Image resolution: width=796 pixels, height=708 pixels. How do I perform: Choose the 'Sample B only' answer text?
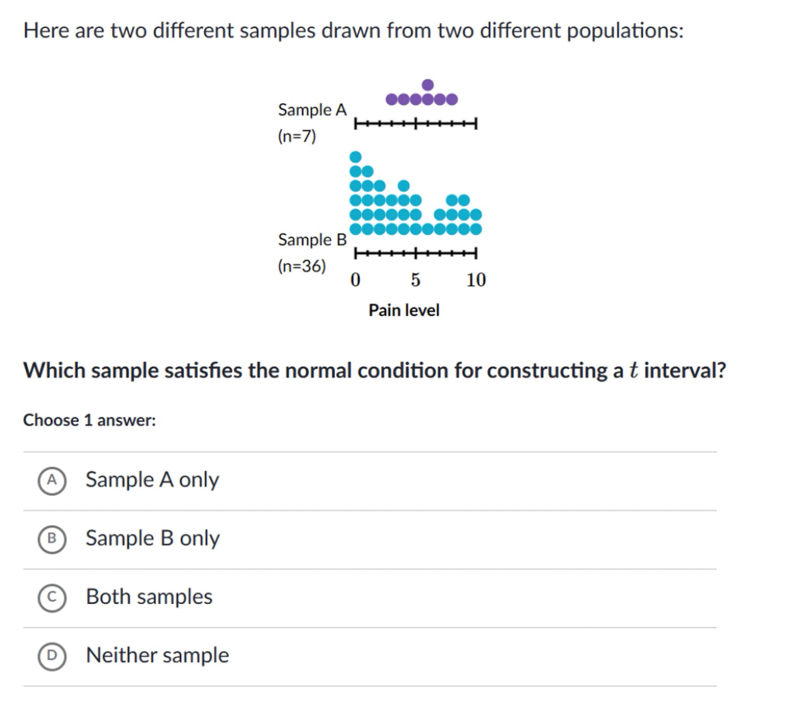152,538
